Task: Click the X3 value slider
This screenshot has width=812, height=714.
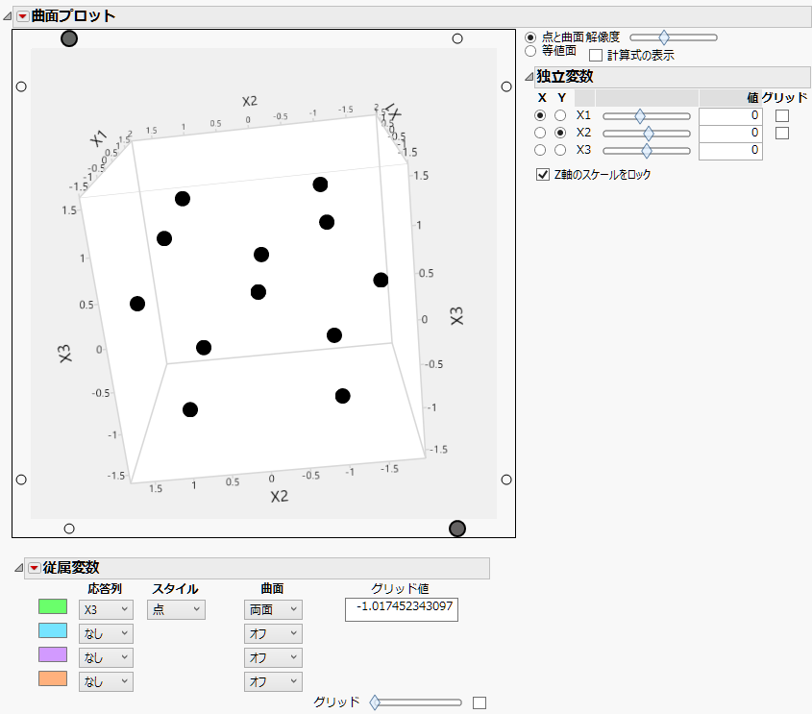Action: 647,151
